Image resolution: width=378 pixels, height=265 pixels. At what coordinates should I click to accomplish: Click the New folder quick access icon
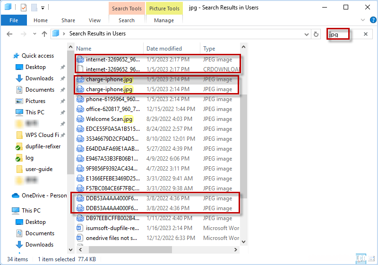point(34,8)
